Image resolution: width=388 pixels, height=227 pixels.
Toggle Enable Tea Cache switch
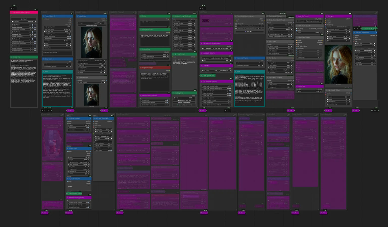pos(230,96)
